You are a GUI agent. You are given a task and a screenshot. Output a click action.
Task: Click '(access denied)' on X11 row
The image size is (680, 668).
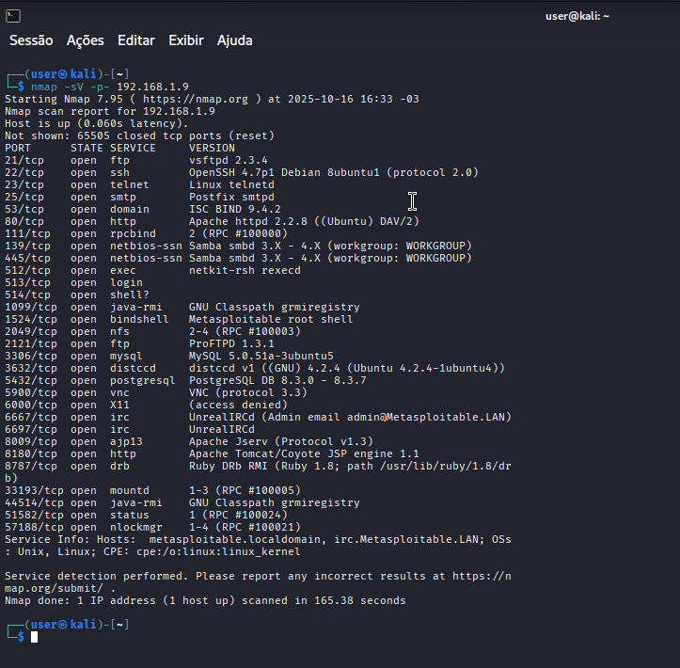(x=238, y=405)
